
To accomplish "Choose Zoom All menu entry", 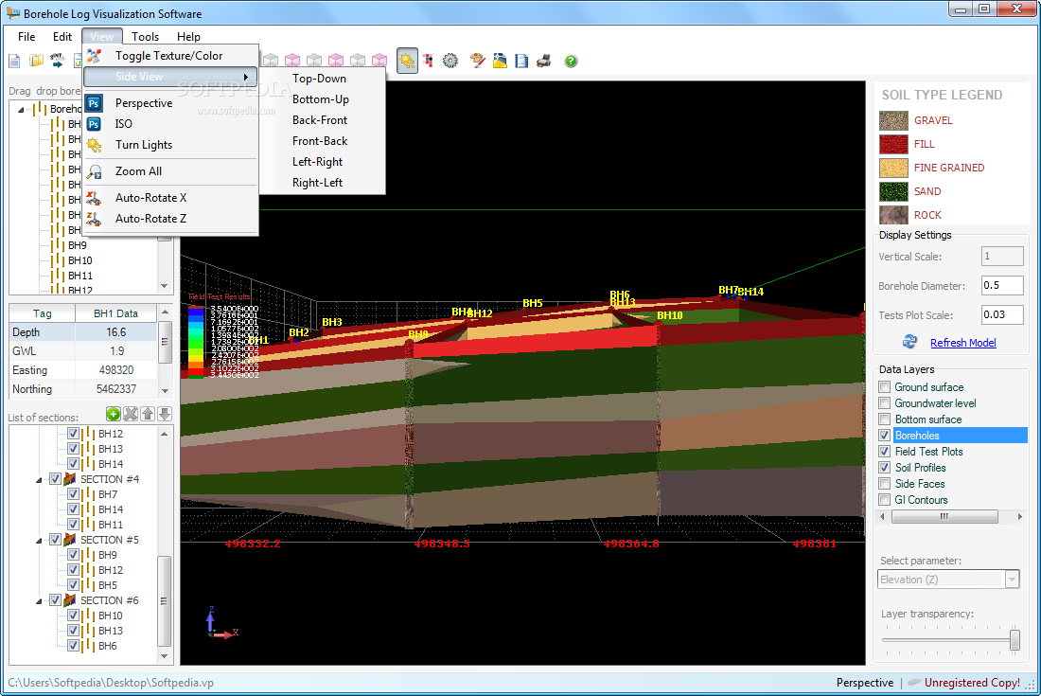I will 170,171.
